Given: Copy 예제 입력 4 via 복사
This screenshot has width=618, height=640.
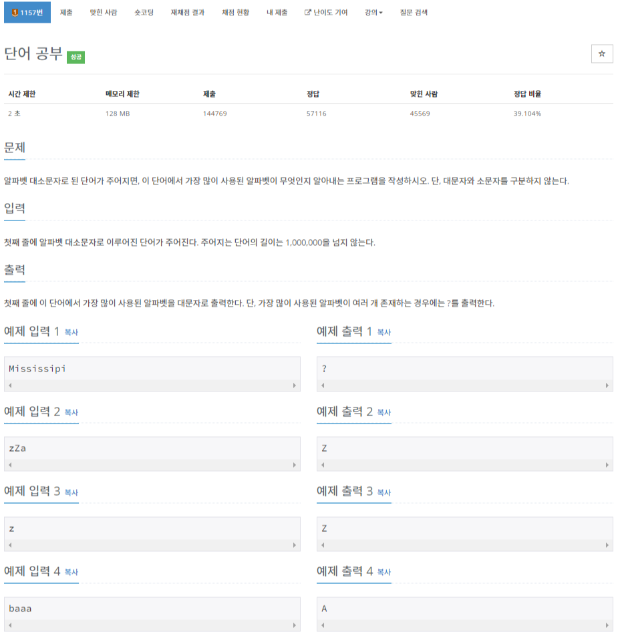Looking at the screenshot, I should [x=71, y=572].
